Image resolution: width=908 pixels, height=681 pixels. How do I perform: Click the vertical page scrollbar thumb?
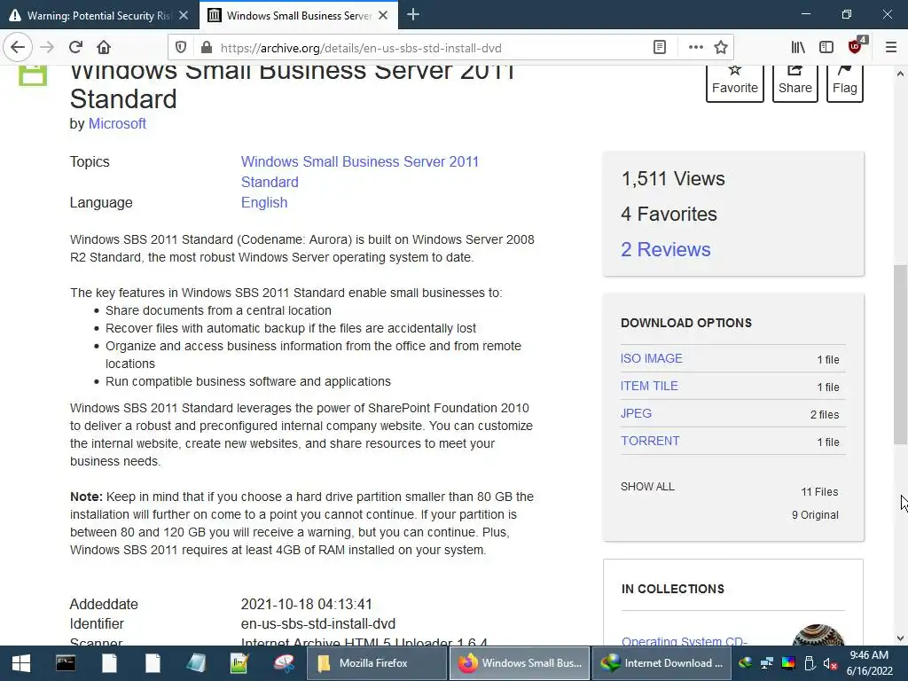(x=900, y=355)
